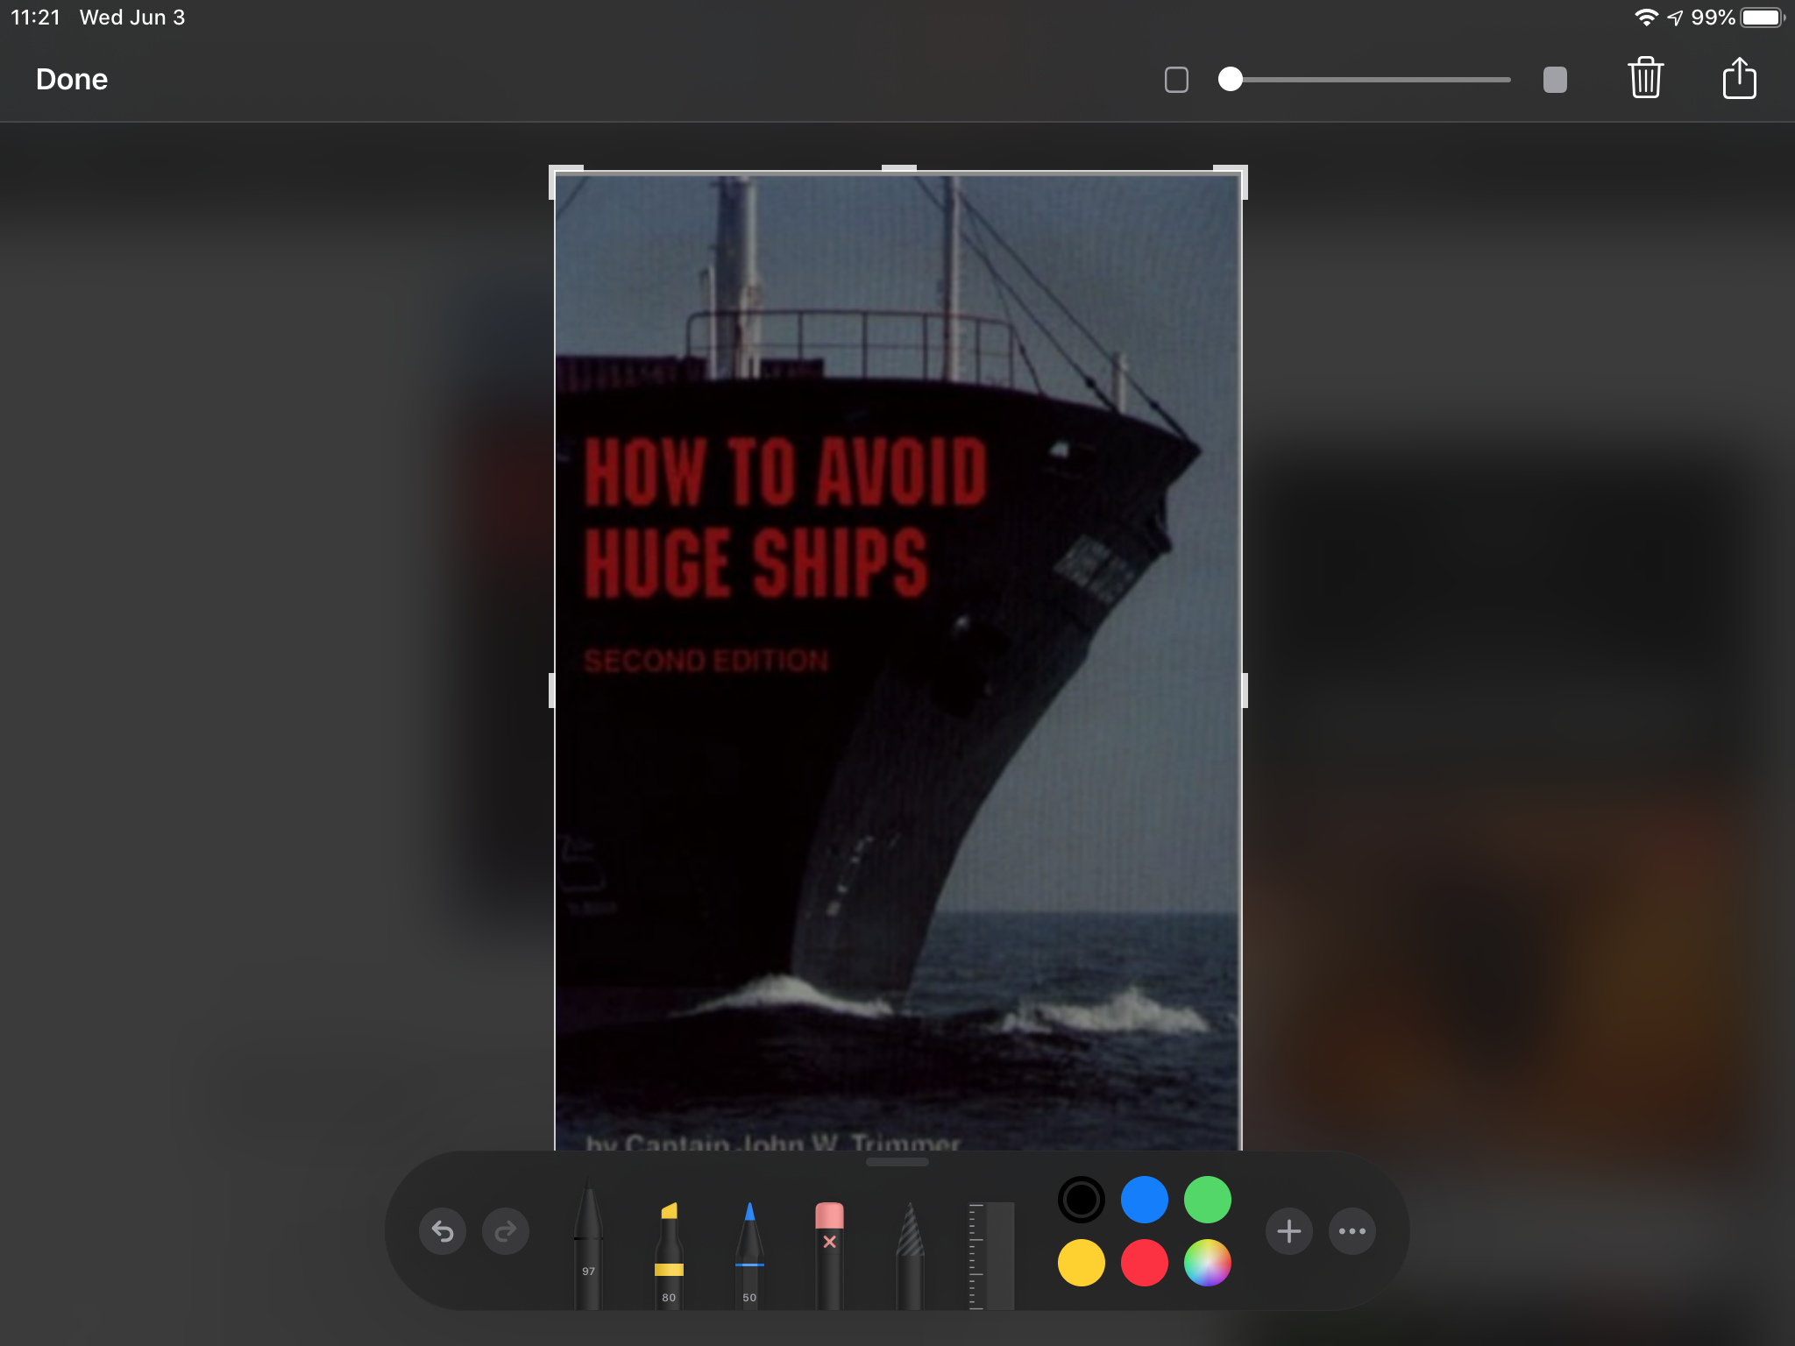Click the top-center crop edge handle
The height and width of the screenshot is (1346, 1795).
point(898,168)
